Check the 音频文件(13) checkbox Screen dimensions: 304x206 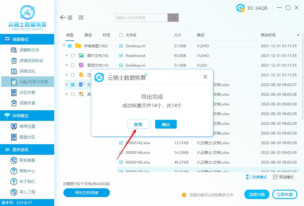73,65
